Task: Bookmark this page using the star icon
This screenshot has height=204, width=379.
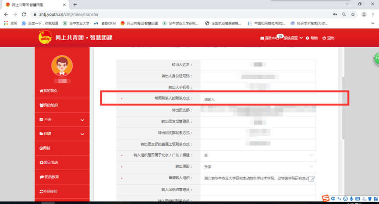Action: click(x=353, y=14)
